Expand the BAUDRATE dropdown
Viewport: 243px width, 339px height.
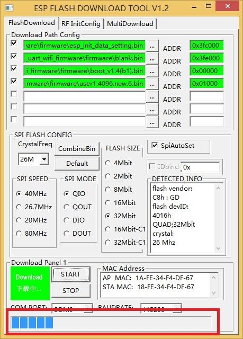click(x=177, y=309)
